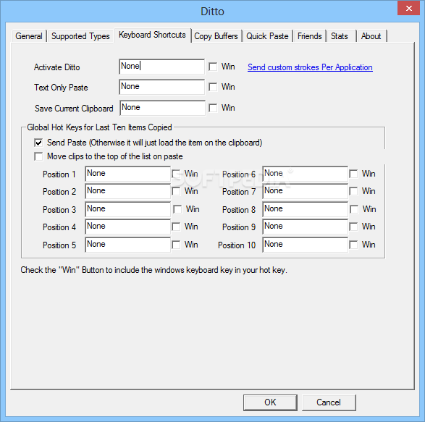425x422 pixels.
Task: Close the Ditto options window
Action: coord(409,9)
